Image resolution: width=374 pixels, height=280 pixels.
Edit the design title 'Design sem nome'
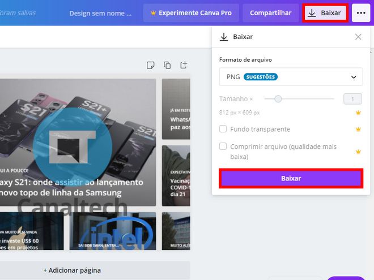[100, 14]
